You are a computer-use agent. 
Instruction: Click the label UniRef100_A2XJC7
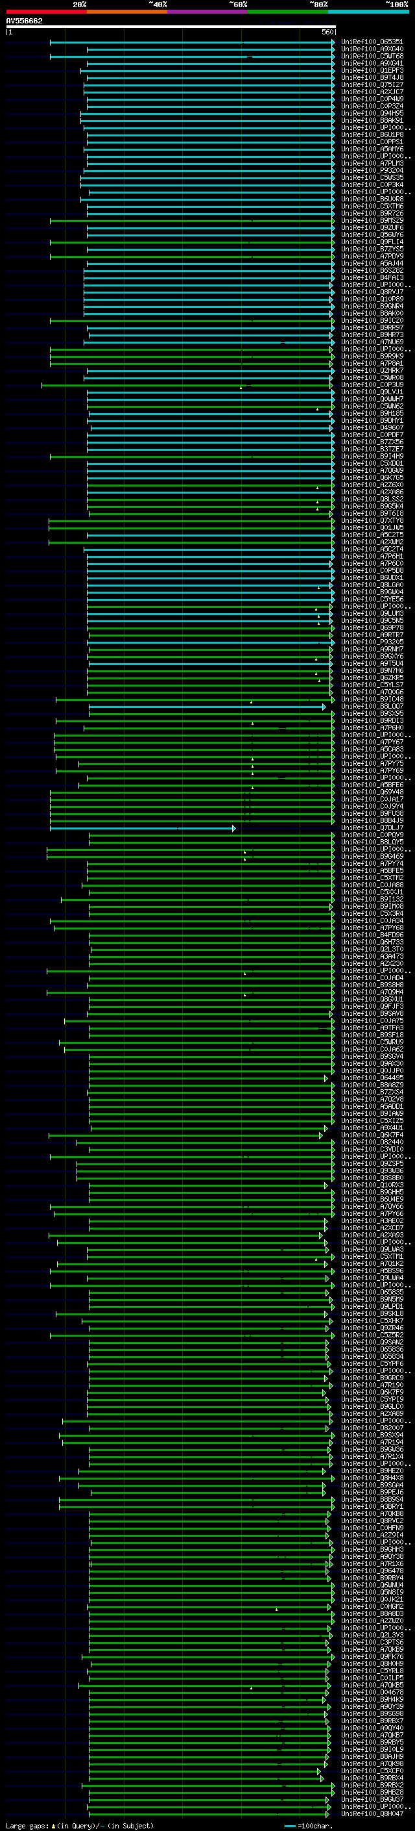pos(372,92)
